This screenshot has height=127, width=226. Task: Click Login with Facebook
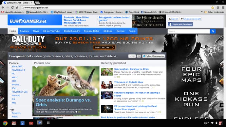[180, 24]
